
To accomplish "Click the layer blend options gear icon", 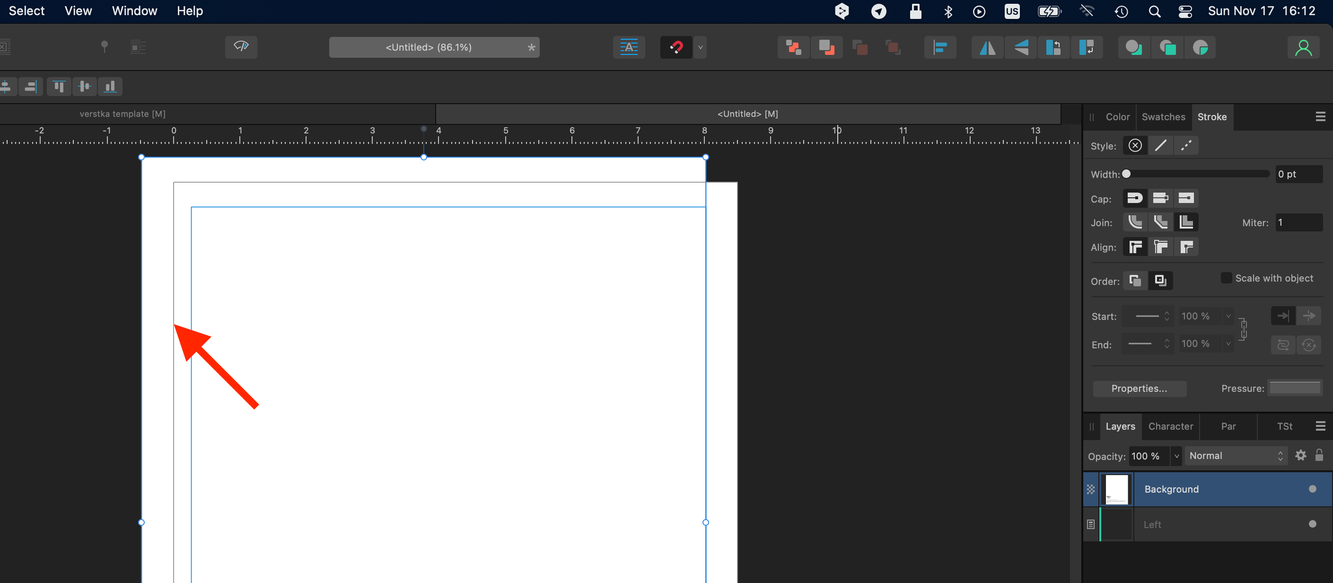I will tap(1300, 456).
